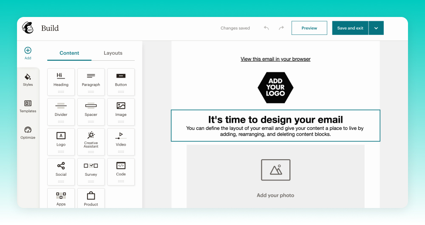Expand the Save and exit dropdown arrow

tap(376, 28)
